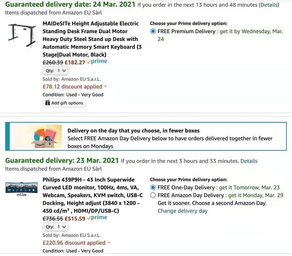
Task: Open the MAIDeSITe standing desk product title
Action: [92, 39]
